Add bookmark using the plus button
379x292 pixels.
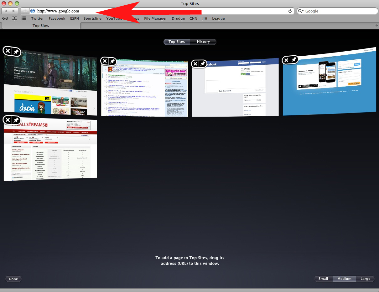25,11
